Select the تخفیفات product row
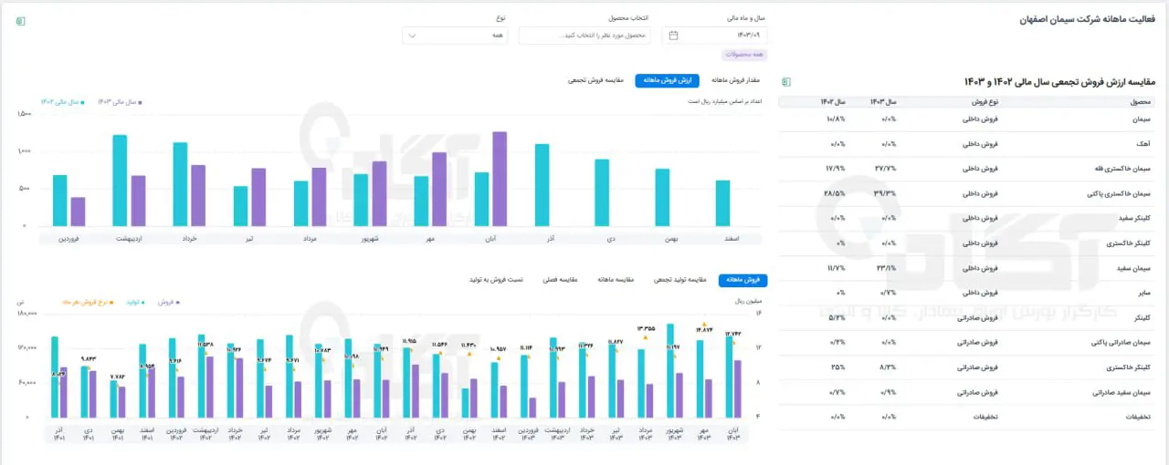This screenshot has width=1169, height=465. (x=968, y=417)
